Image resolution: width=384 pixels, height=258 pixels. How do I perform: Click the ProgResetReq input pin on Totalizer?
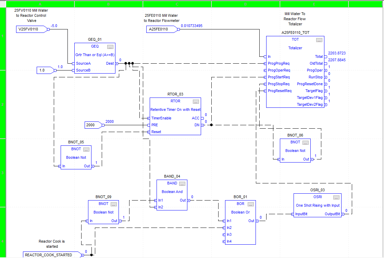click(265, 91)
